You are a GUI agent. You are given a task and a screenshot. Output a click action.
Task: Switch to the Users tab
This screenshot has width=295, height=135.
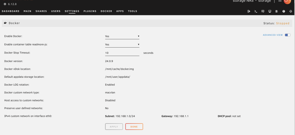(56, 11)
